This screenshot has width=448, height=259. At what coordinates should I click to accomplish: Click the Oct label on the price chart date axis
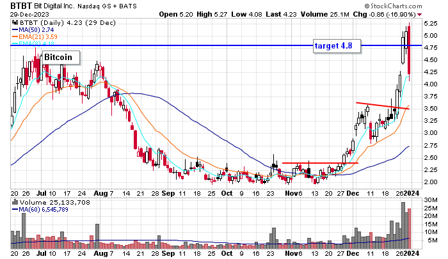pyautogui.click(x=227, y=193)
